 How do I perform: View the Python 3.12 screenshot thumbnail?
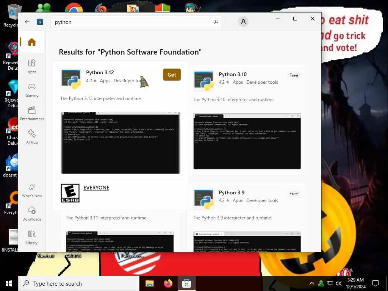[x=120, y=143]
